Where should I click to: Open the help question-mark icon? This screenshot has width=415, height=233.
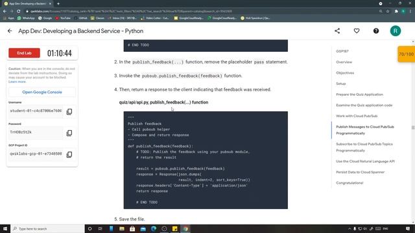(x=376, y=31)
